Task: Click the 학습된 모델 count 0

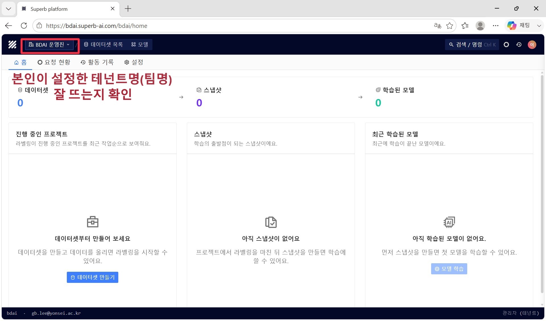Action: [378, 103]
